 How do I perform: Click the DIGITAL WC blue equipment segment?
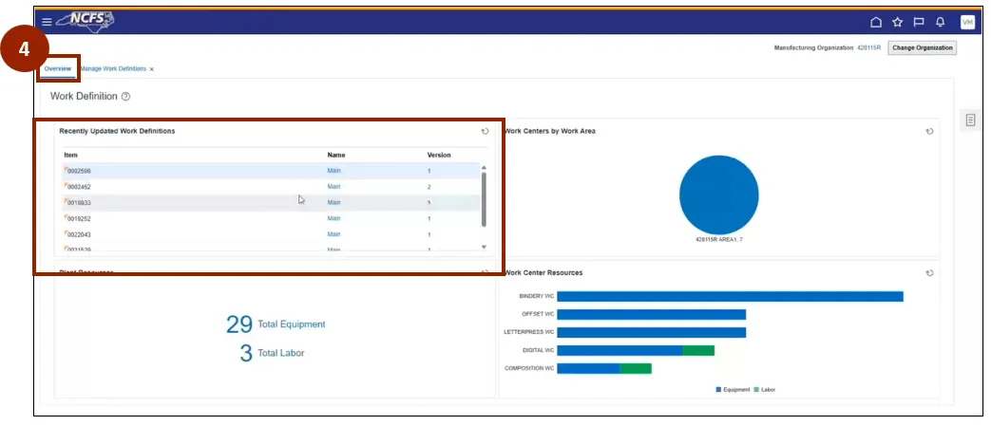[x=619, y=350]
